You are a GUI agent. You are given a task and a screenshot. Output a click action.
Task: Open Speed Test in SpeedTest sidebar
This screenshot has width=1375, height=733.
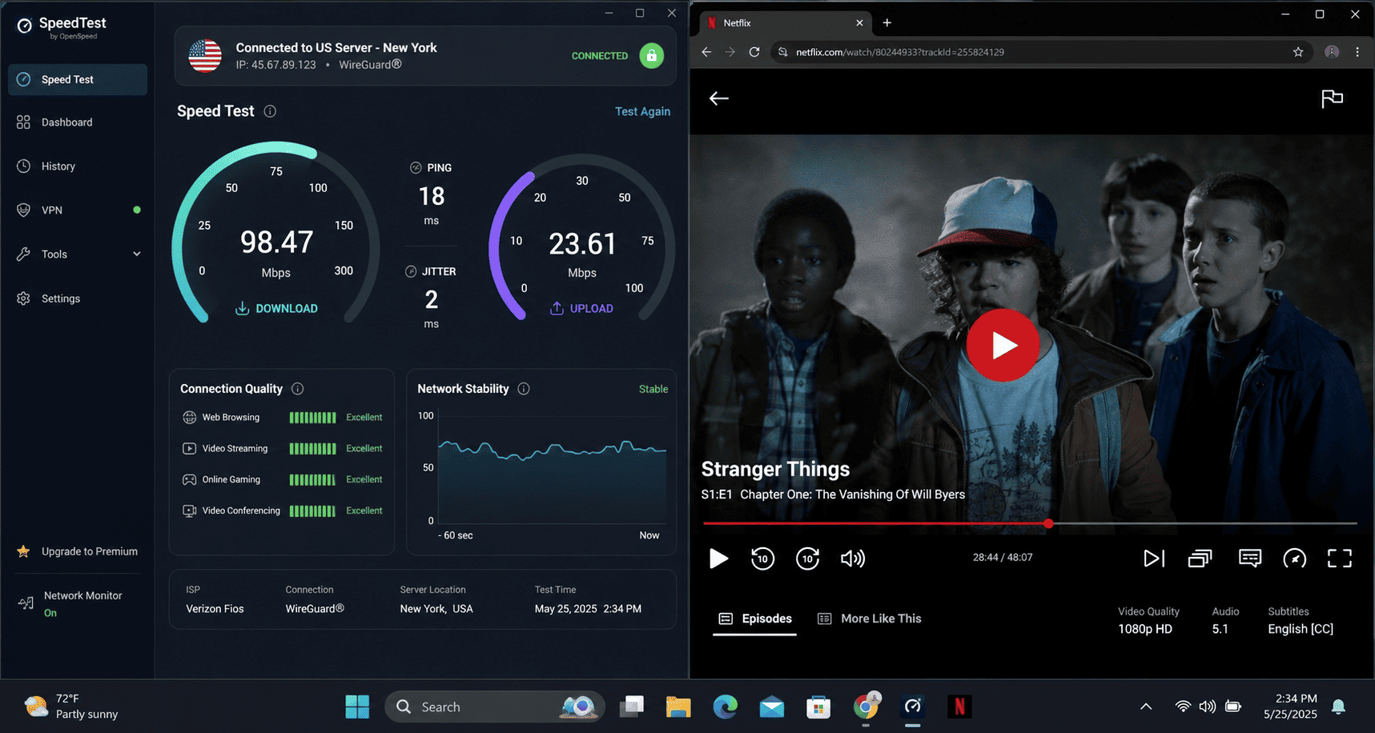[78, 79]
